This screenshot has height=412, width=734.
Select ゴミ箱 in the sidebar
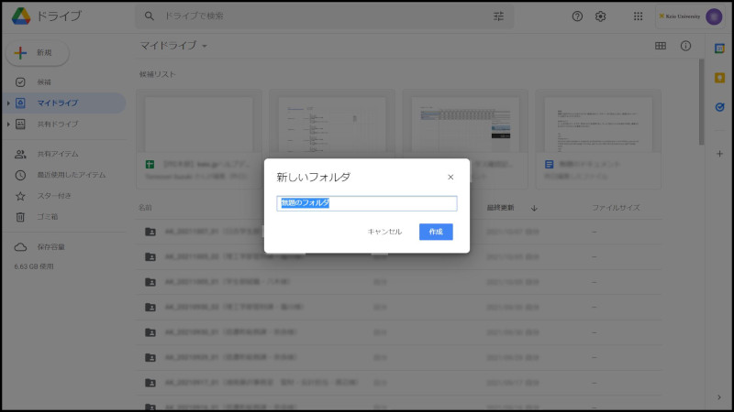pyautogui.click(x=49, y=217)
